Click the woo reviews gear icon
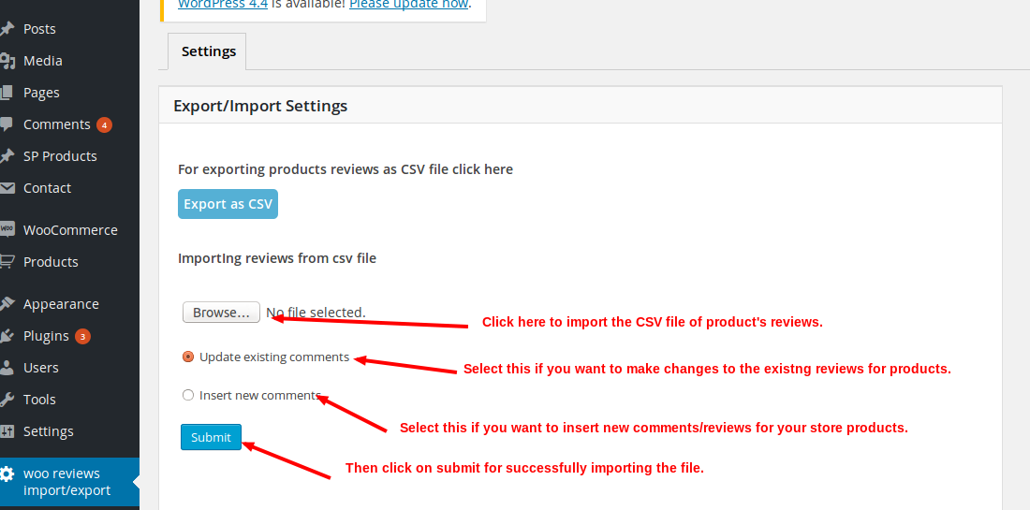This screenshot has width=1030, height=510. pos(7,474)
